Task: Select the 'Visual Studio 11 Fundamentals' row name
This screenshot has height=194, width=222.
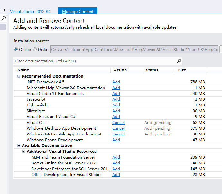Action: (x=55, y=93)
